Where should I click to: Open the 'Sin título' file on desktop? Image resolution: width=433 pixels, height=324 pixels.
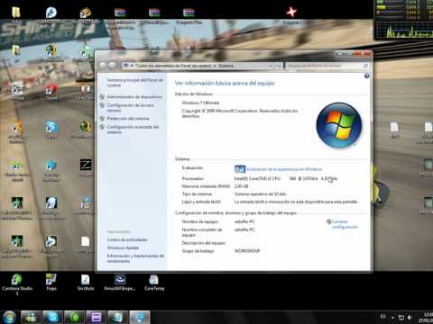point(86,283)
